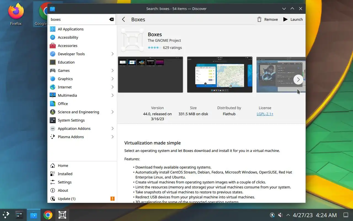This screenshot has height=221, width=353.
Task: Click the Boxes app logo
Action: click(x=132, y=40)
